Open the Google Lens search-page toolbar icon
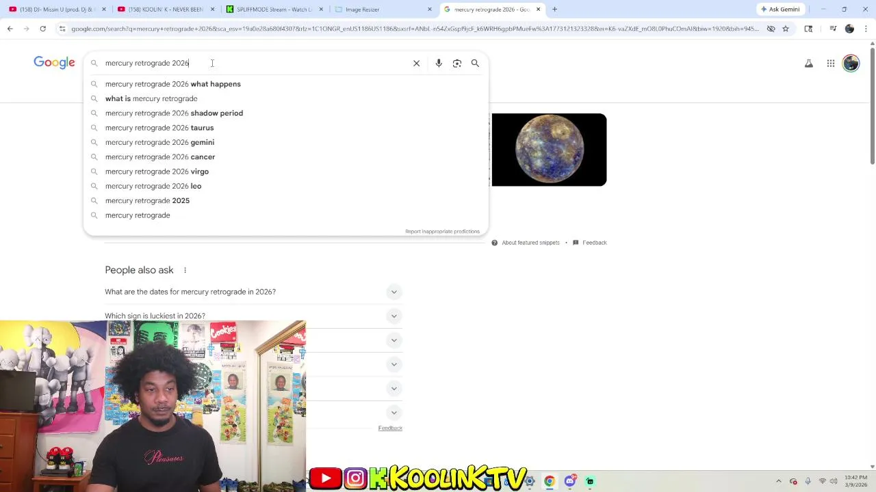Viewport: 876px width, 492px height. [x=808, y=29]
